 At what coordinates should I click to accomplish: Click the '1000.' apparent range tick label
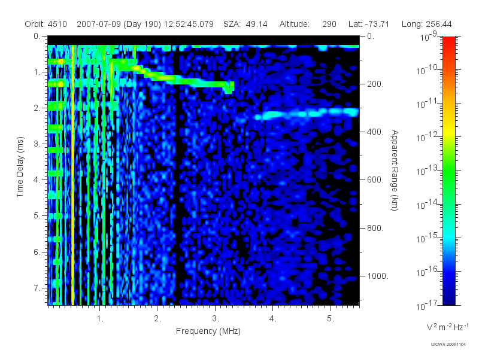[x=378, y=276]
